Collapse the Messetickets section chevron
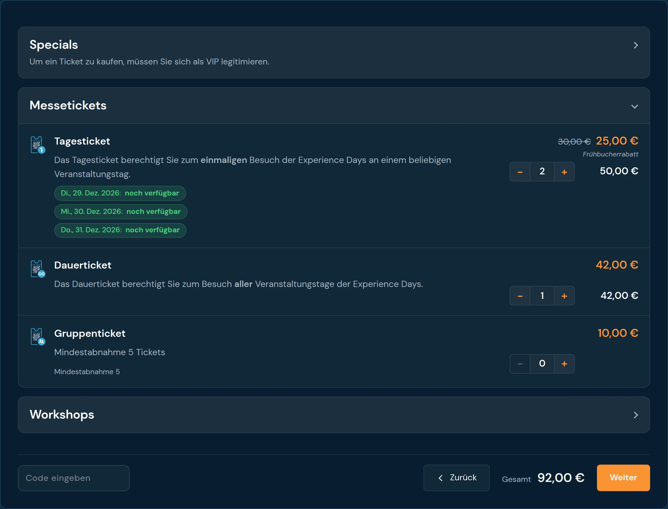668x509 pixels. pyautogui.click(x=635, y=107)
